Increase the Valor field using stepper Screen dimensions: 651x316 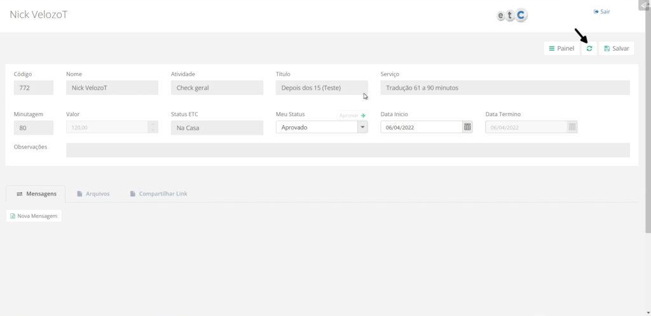pyautogui.click(x=153, y=124)
